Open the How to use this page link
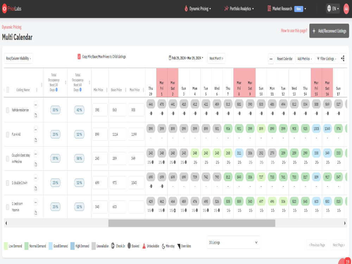This screenshot has height=264, width=352. tap(295, 31)
